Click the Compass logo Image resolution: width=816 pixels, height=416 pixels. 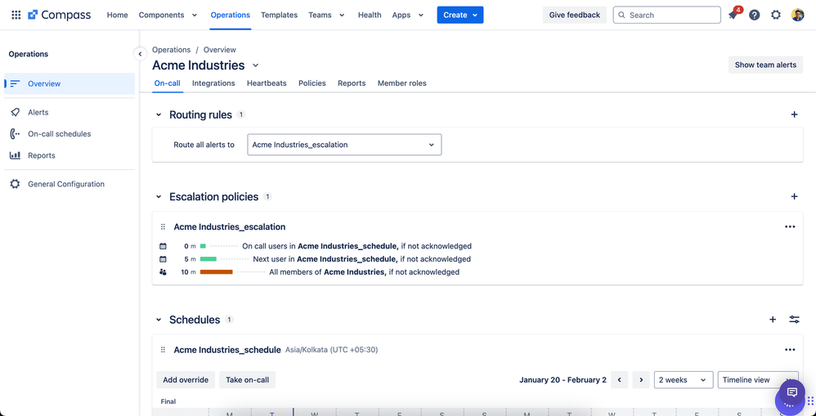[x=60, y=15]
